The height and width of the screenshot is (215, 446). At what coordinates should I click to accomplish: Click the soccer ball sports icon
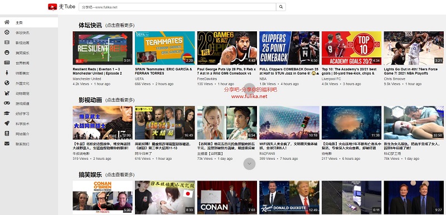[7, 32]
